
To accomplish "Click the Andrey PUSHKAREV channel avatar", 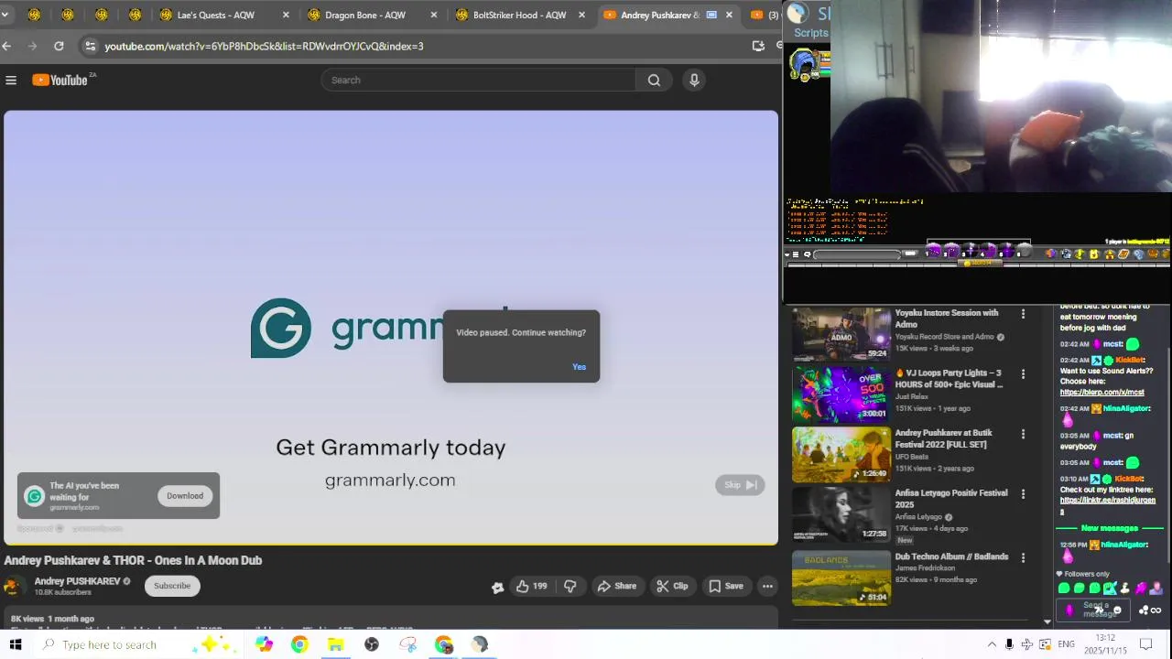I will (13, 586).
